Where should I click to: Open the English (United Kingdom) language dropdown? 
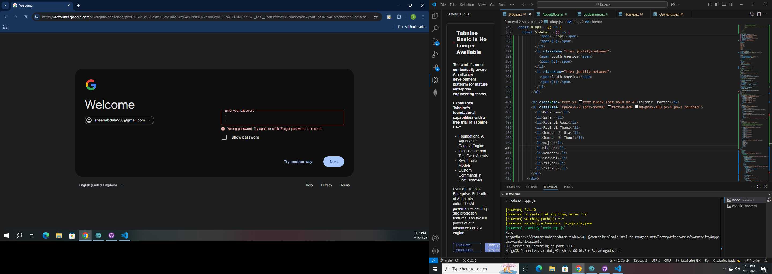pos(101,185)
